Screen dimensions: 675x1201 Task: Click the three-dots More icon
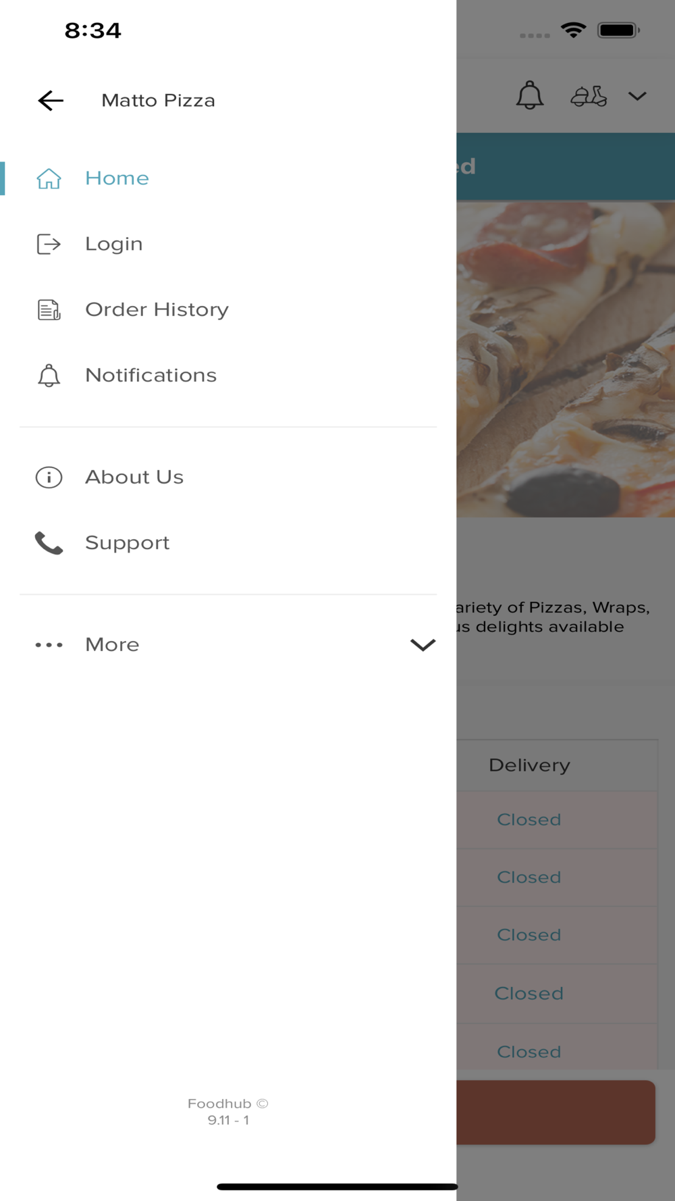(49, 645)
